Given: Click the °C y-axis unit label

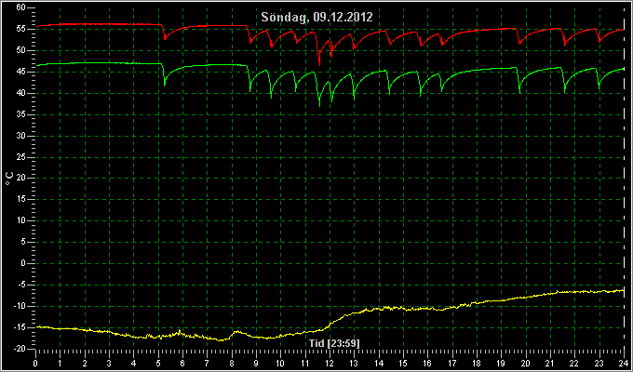Looking at the screenshot, I should (x=9, y=179).
